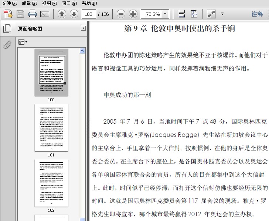
Task: Zoom in with the plus button
Action: [x=133, y=14]
